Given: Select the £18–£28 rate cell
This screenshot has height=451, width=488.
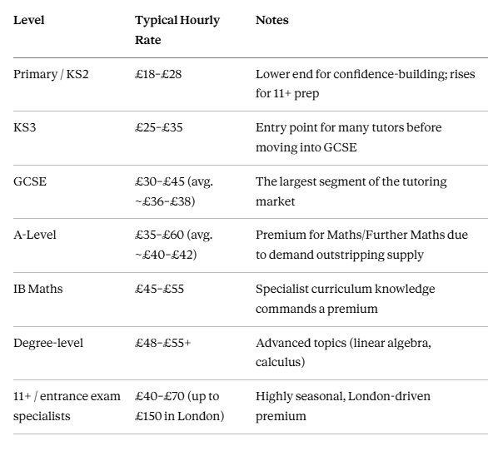Looking at the screenshot, I should click(x=158, y=74).
